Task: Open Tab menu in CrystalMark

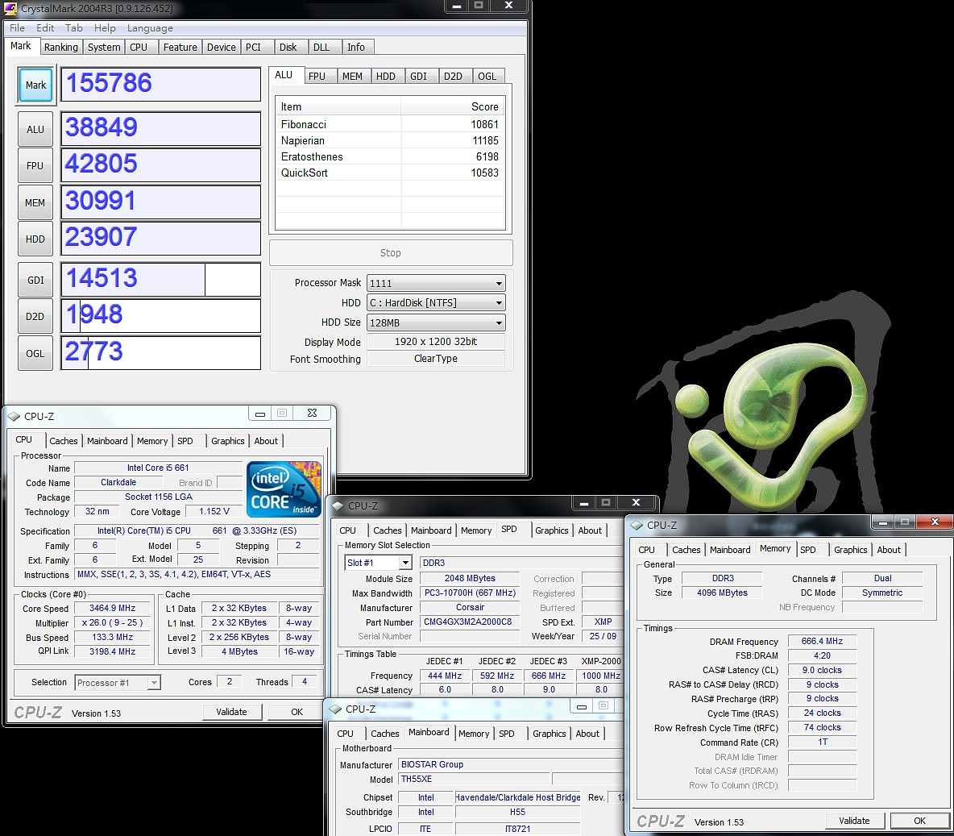Action: [x=73, y=28]
